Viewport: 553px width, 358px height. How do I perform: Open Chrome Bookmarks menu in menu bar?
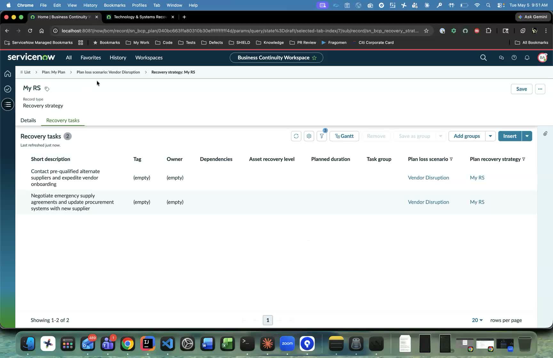tap(115, 5)
